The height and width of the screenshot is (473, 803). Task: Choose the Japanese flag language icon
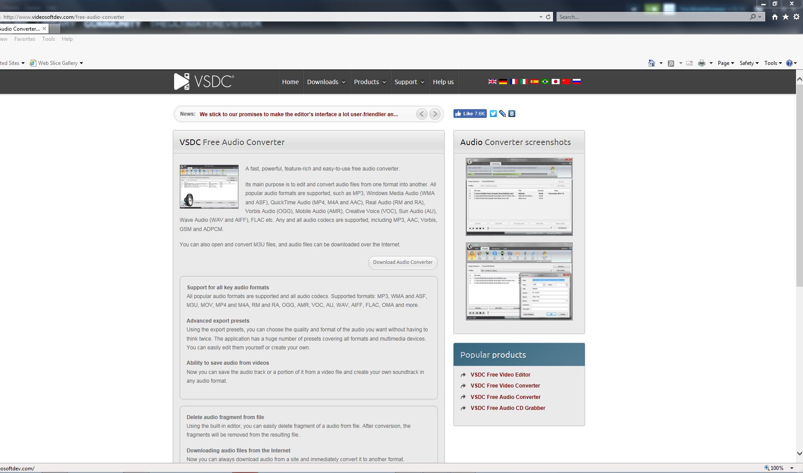coord(556,82)
